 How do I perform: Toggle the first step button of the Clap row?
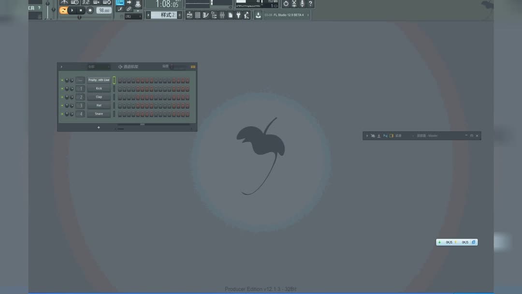[119, 97]
